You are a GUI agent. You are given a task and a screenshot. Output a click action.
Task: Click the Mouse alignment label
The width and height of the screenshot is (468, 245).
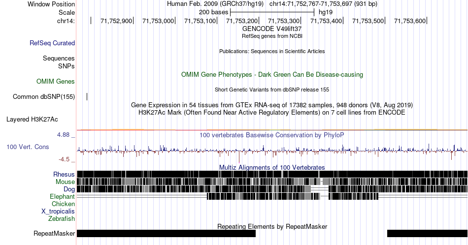point(65,182)
